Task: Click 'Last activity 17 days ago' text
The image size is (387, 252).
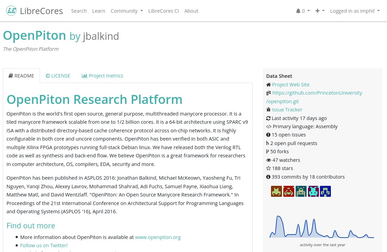Action: (299, 118)
